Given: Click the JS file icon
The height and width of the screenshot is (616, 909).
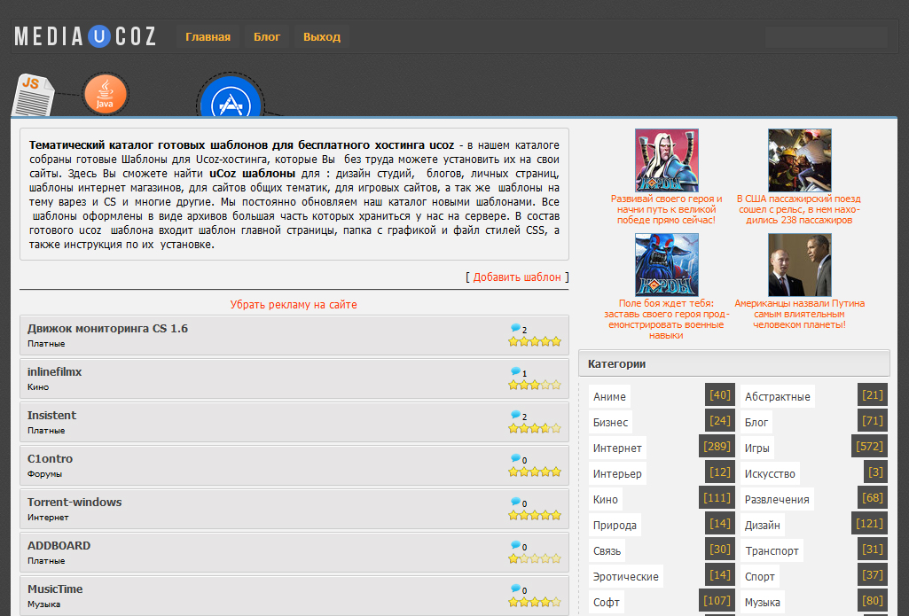Looking at the screenshot, I should pyautogui.click(x=33, y=94).
